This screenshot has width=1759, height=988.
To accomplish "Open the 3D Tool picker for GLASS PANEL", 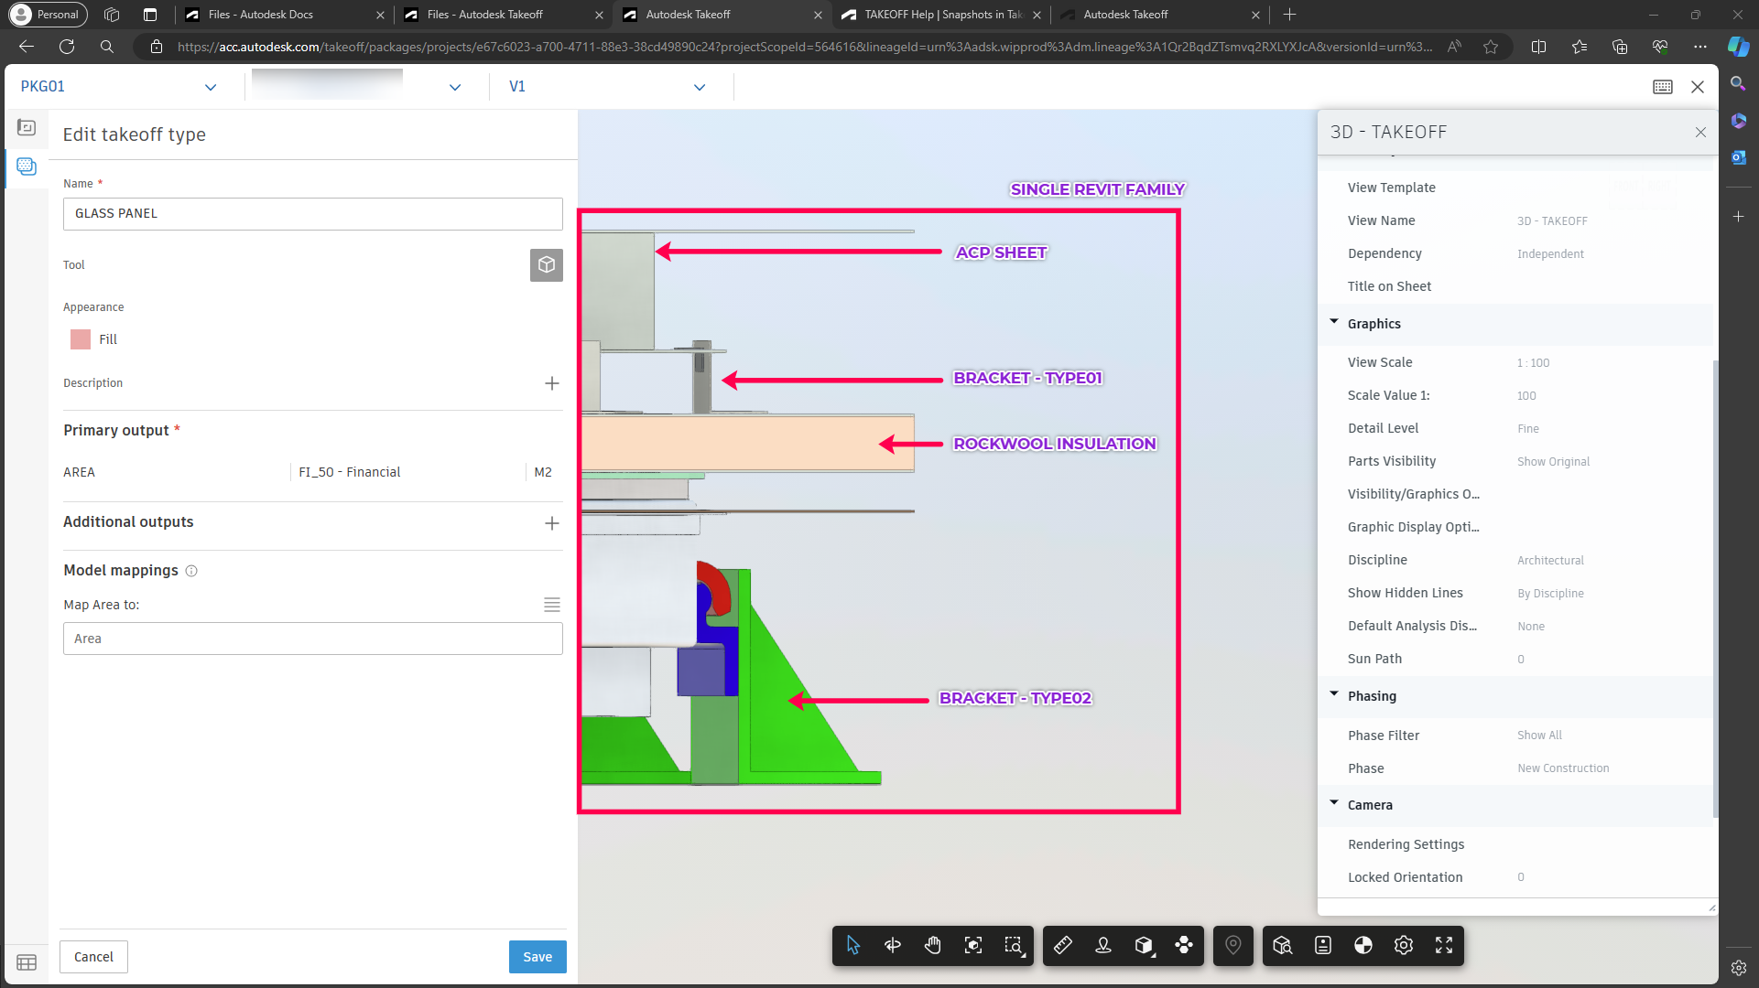I will coord(547,265).
